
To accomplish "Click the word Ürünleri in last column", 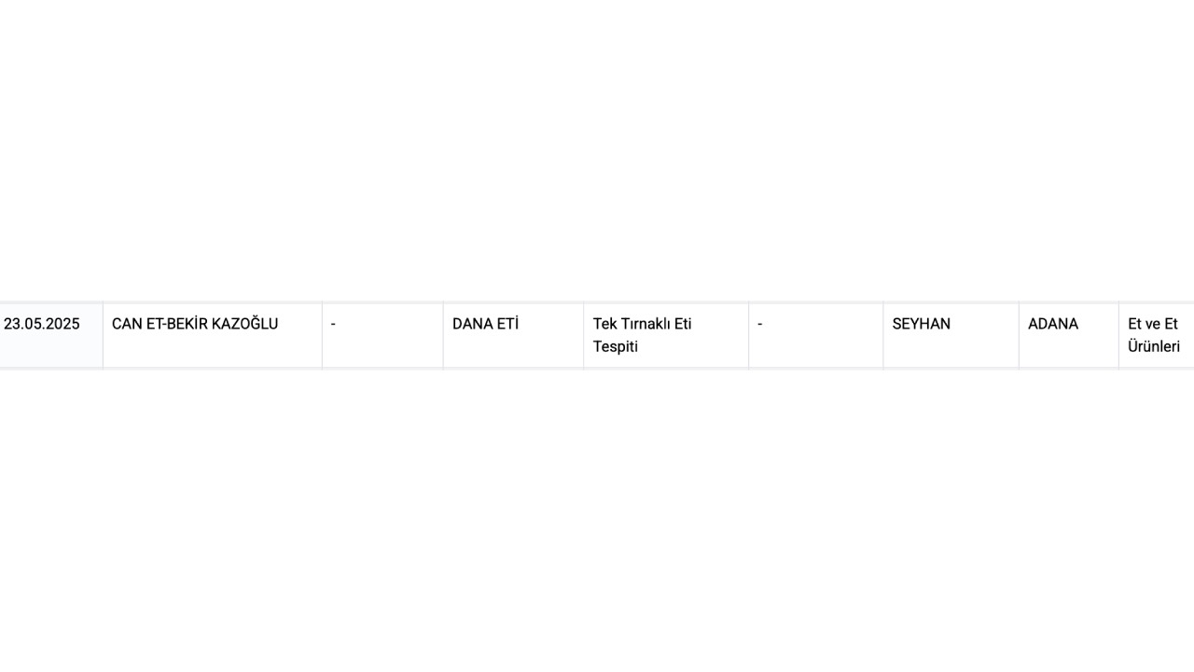I will click(x=1154, y=347).
